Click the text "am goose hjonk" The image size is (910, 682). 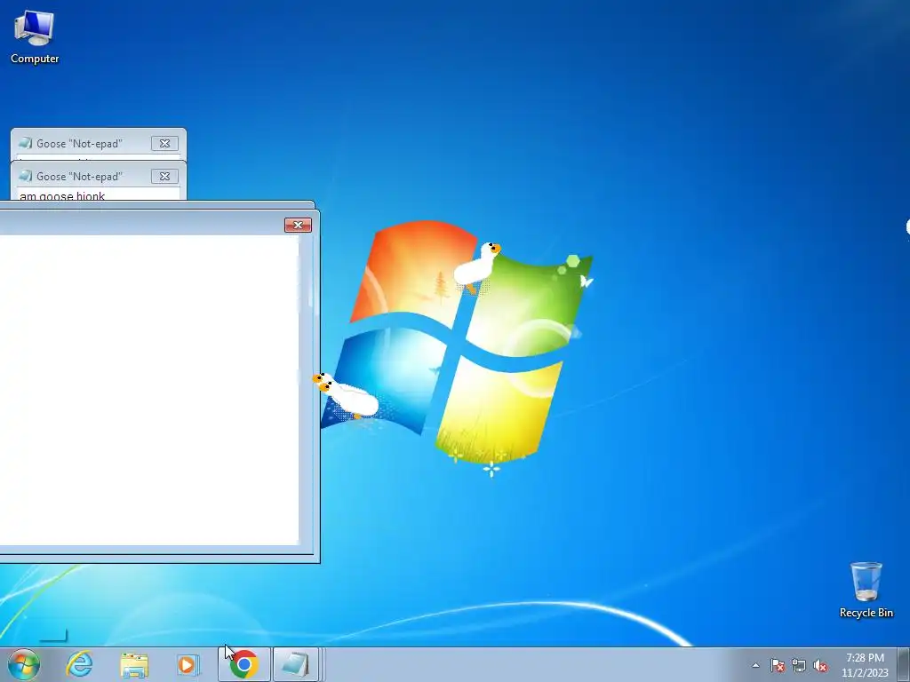tap(62, 196)
